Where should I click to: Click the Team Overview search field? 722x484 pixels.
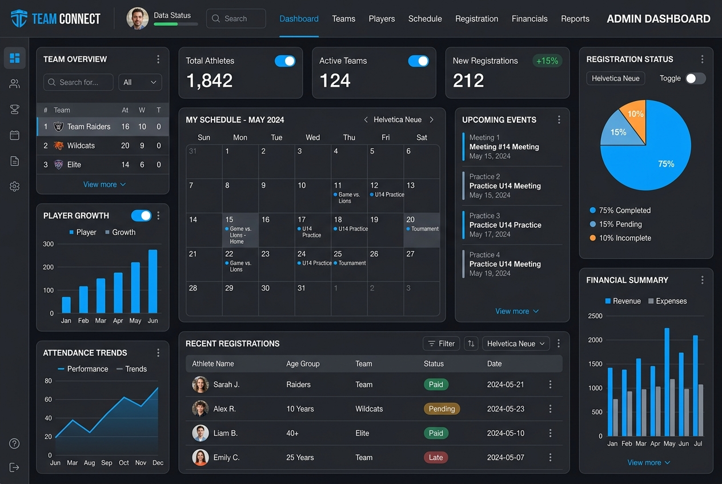(78, 82)
